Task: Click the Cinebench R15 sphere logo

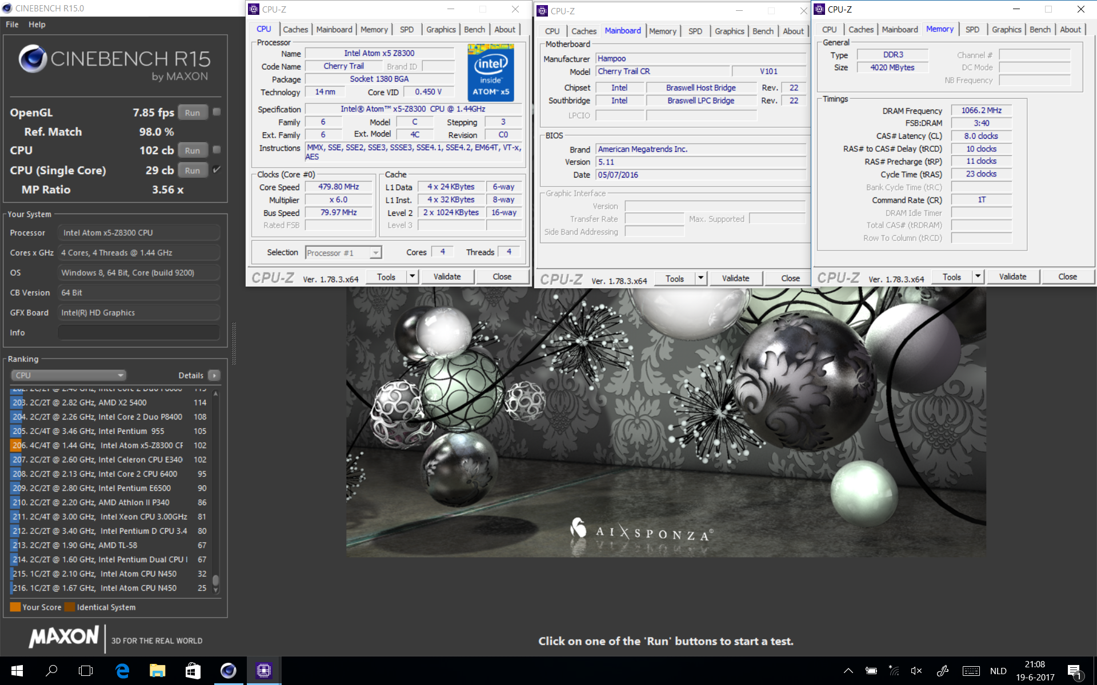Action: (x=33, y=59)
